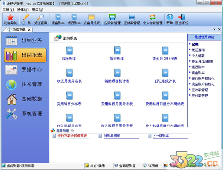
Task: Select 票据中心 in the left sidebar
Action: [x=25, y=70]
